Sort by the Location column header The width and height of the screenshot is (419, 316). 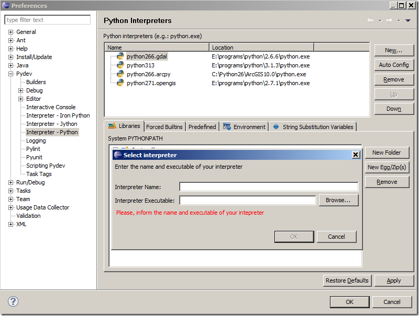tap(261, 48)
